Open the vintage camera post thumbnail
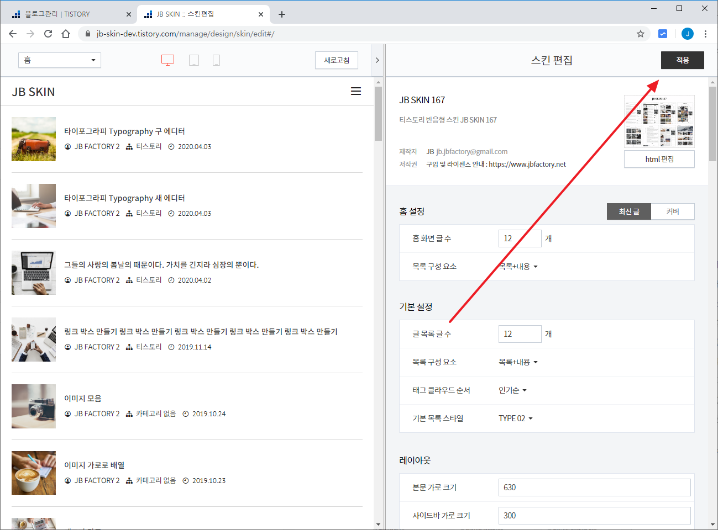 coord(34,406)
